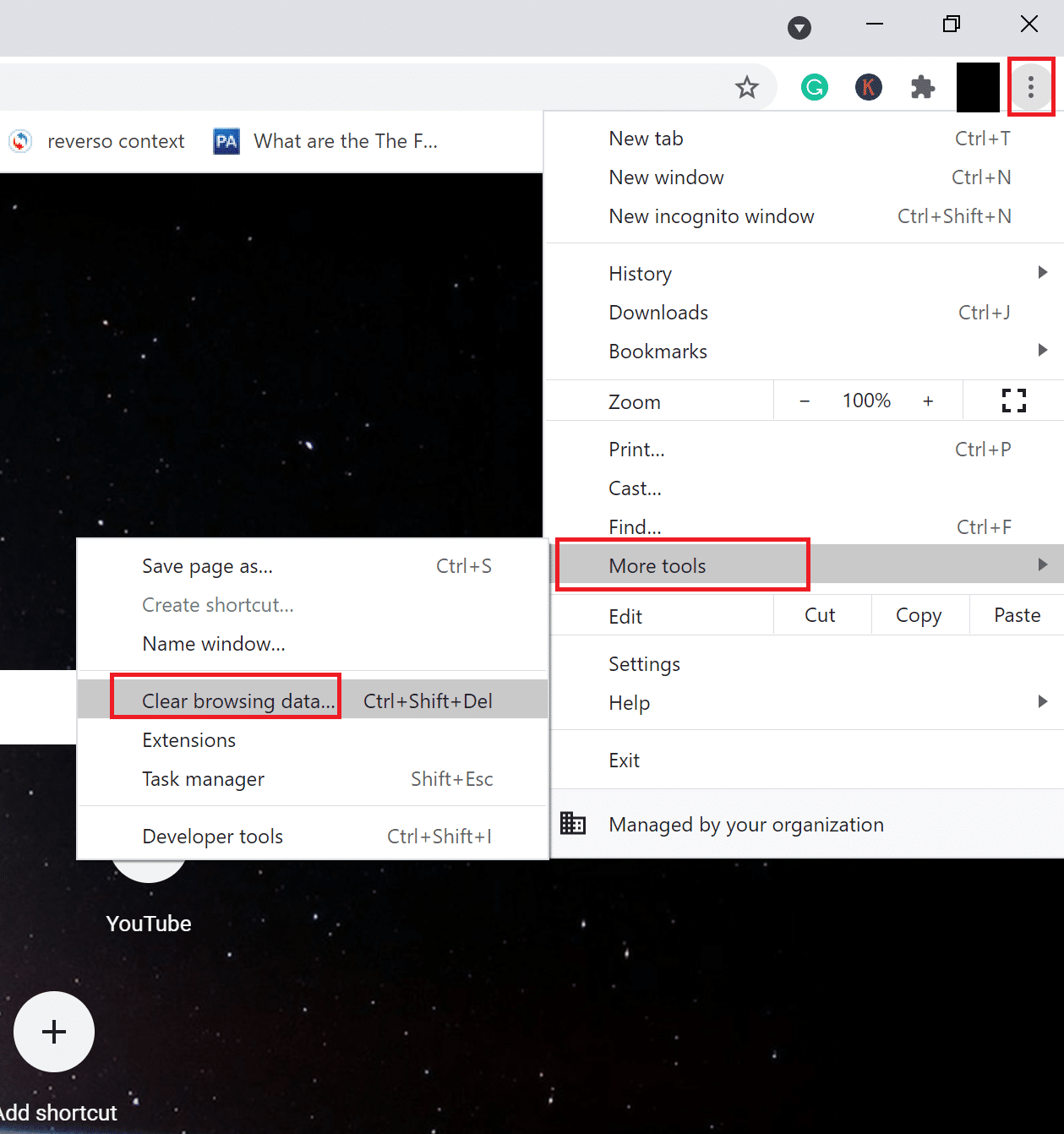
Task: Open the Grammarly extension
Action: (x=814, y=87)
